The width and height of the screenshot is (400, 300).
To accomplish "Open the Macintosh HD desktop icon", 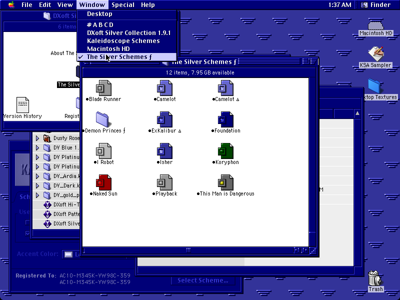I will click(x=375, y=25).
